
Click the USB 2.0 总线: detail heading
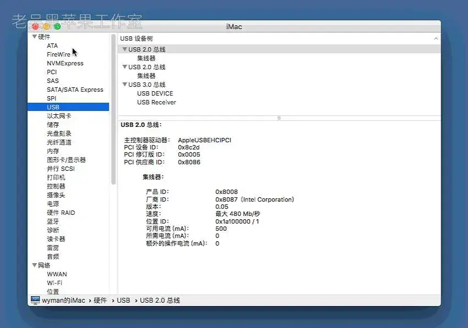(141, 125)
